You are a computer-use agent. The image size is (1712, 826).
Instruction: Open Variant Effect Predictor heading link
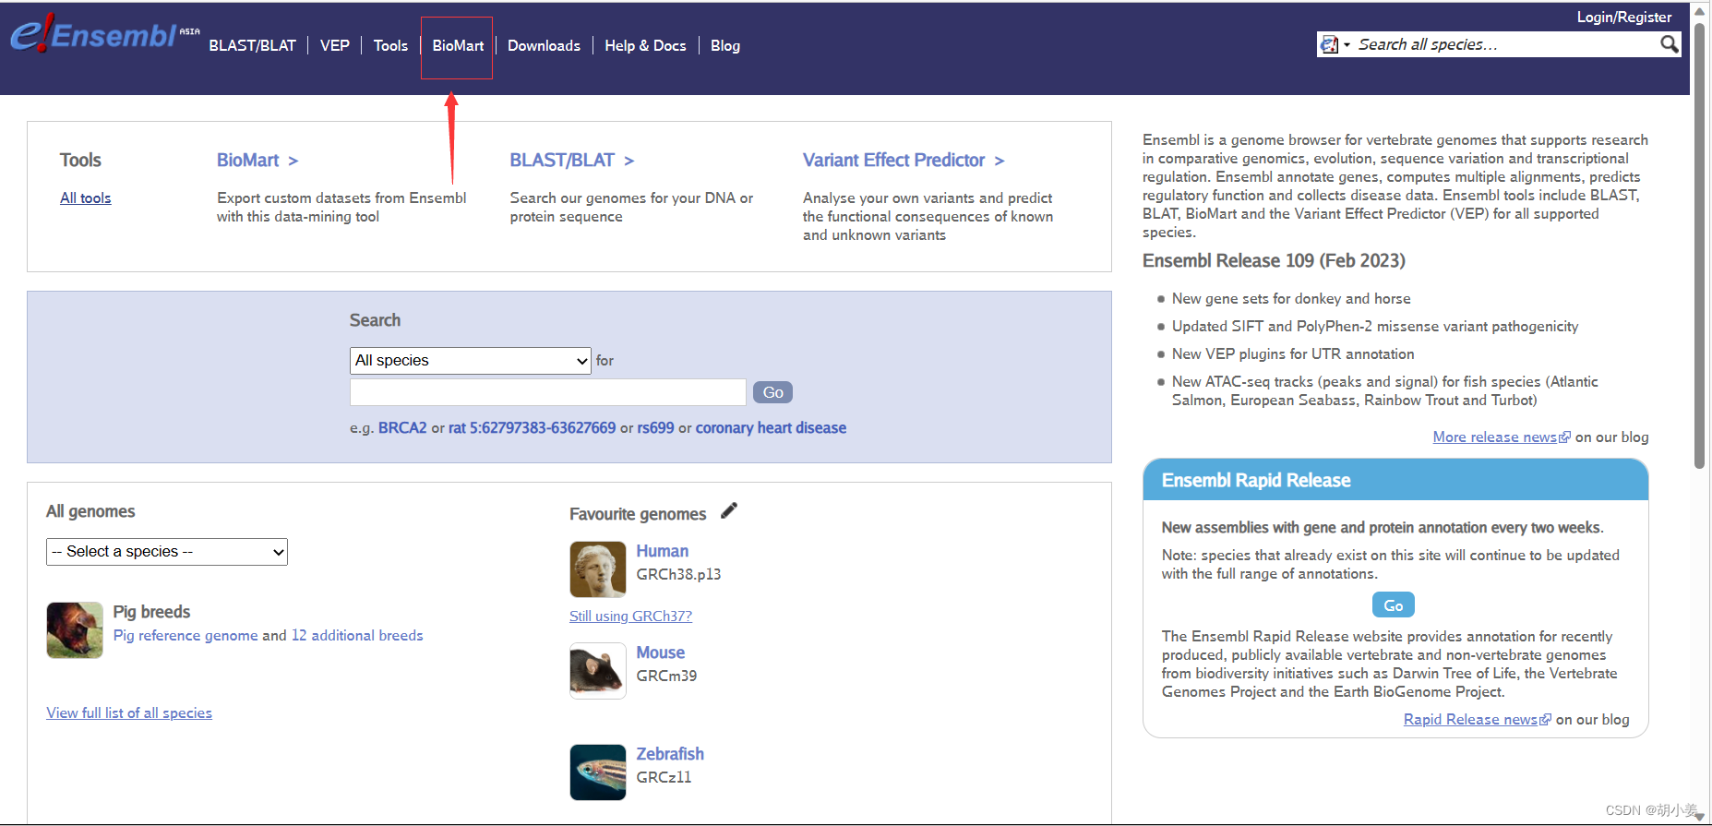(x=904, y=160)
